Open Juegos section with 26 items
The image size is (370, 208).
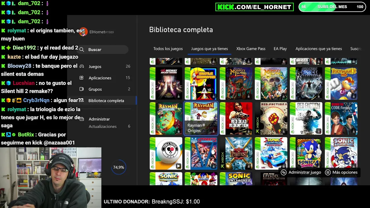coord(105,66)
